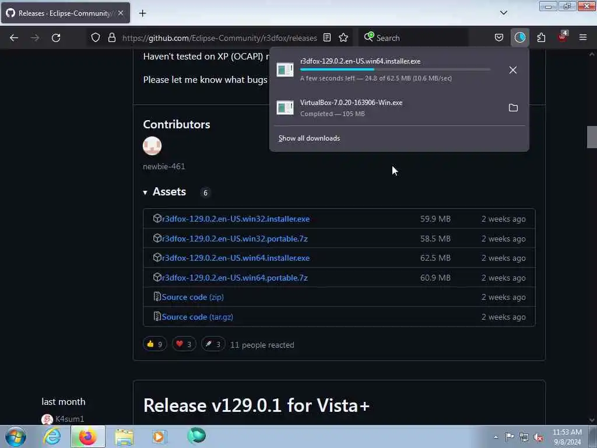Open the uBlock Origin extension icon
597x448 pixels.
point(563,37)
